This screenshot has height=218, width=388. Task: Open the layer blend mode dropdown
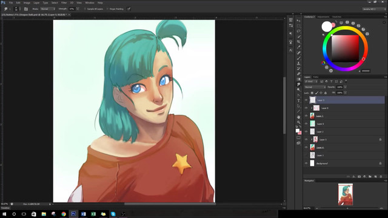(315, 87)
